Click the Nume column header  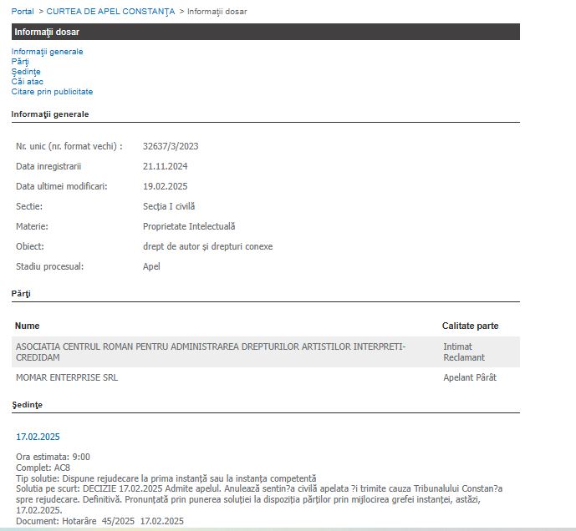[28, 326]
